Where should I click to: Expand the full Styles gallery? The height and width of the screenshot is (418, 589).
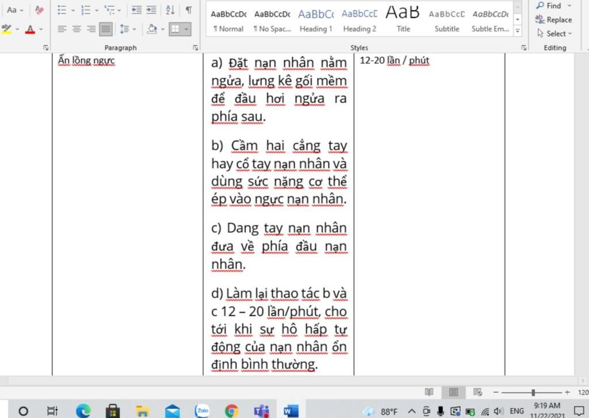point(518,31)
